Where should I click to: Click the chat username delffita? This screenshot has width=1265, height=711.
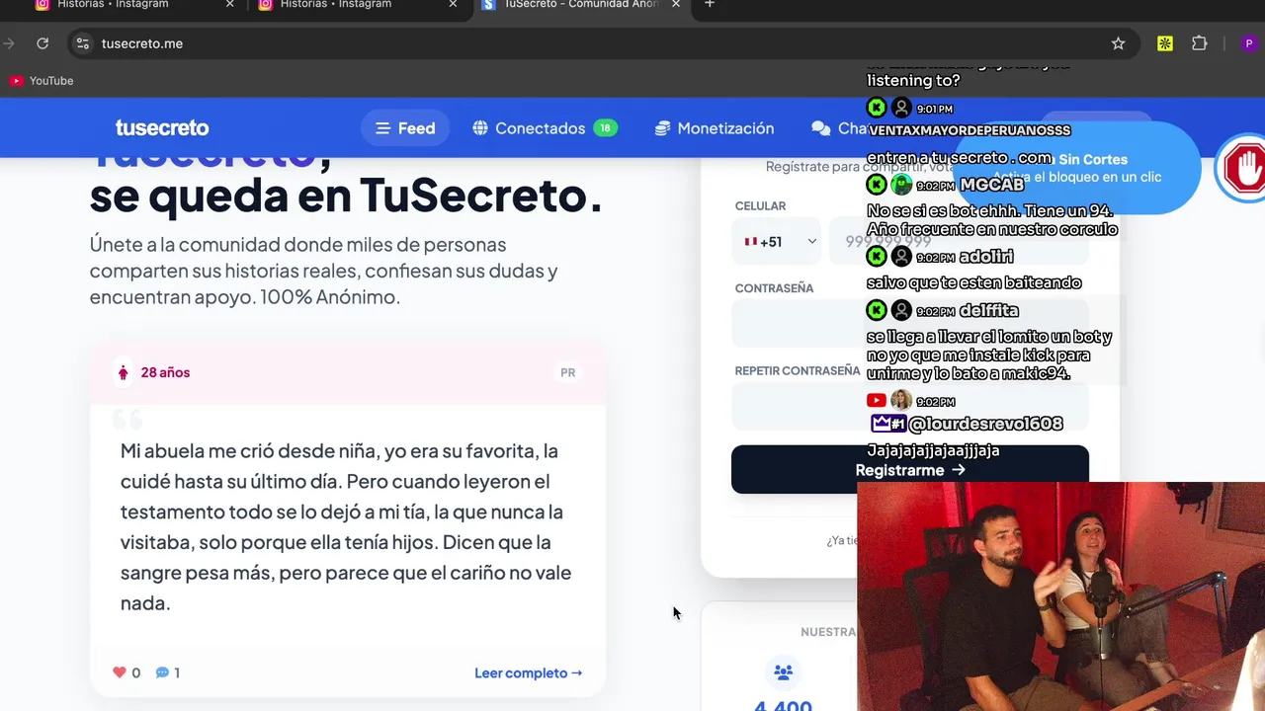(988, 310)
